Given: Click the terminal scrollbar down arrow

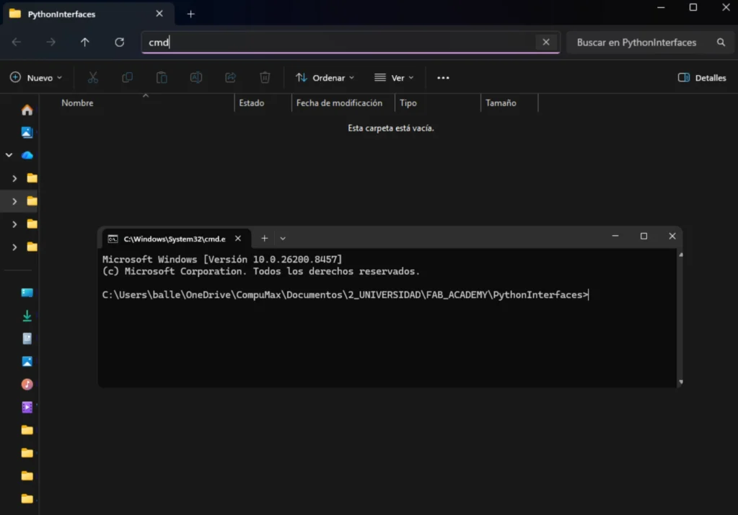Looking at the screenshot, I should pos(680,382).
